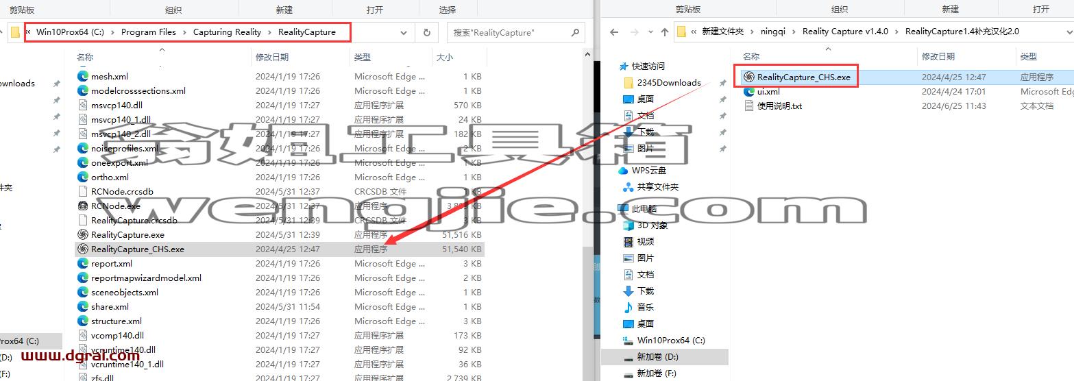Select RealityCapture.crcsdb file row

279,220
